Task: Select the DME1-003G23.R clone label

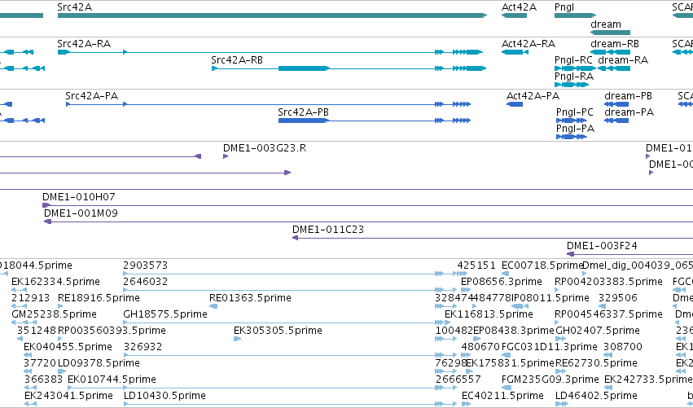Action: coord(265,148)
